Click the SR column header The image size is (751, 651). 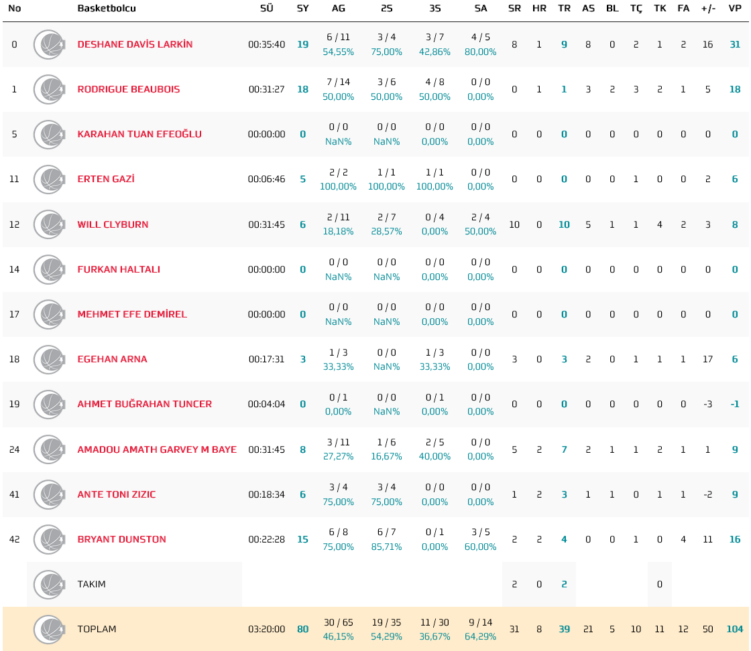coord(514,8)
